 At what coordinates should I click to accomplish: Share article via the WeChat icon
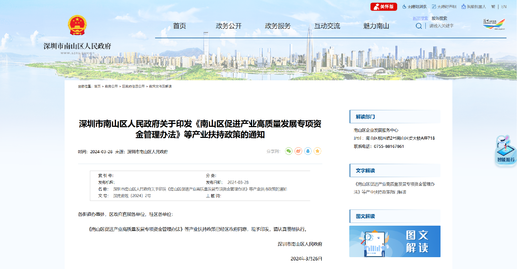coord(289,151)
